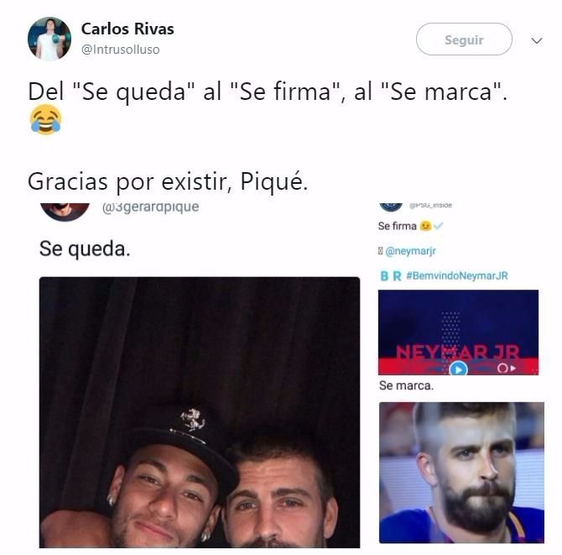
Task: Click the checkmark next to Se firma
Action: point(438,226)
